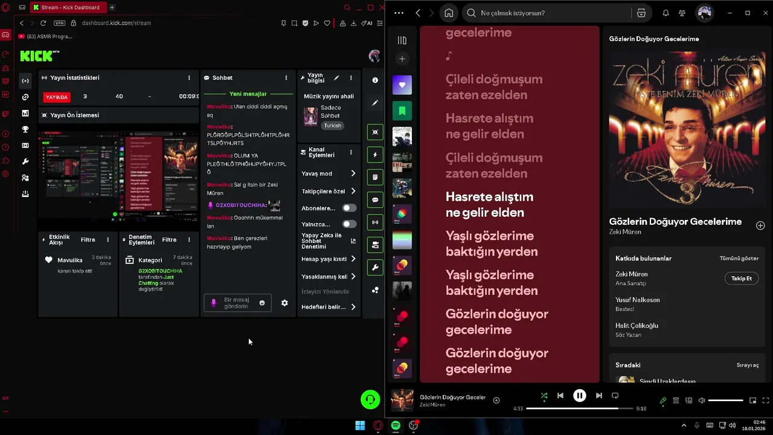Adjust the Spotify volume slider
773x435 pixels.
[725, 401]
